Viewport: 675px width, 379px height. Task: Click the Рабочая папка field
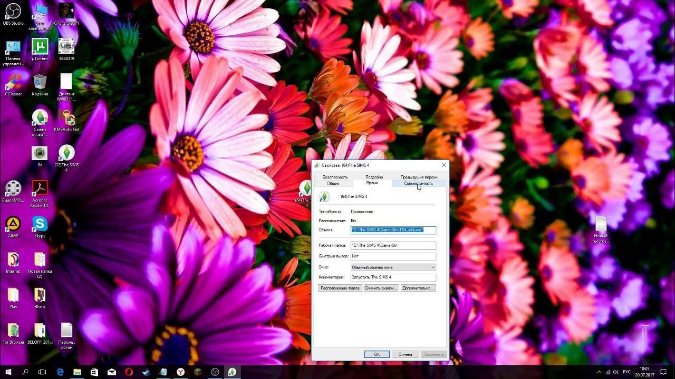point(393,246)
